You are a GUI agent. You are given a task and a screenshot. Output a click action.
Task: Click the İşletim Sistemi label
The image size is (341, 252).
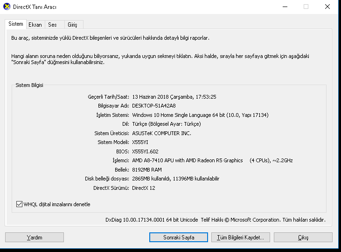(112, 115)
